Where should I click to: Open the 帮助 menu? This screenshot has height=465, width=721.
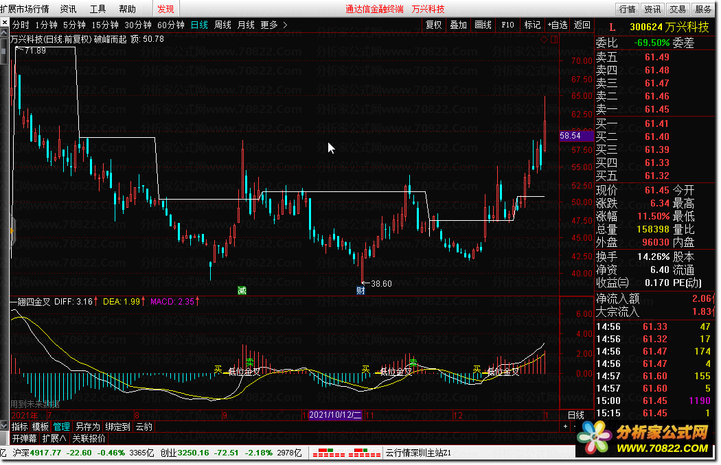tap(127, 9)
